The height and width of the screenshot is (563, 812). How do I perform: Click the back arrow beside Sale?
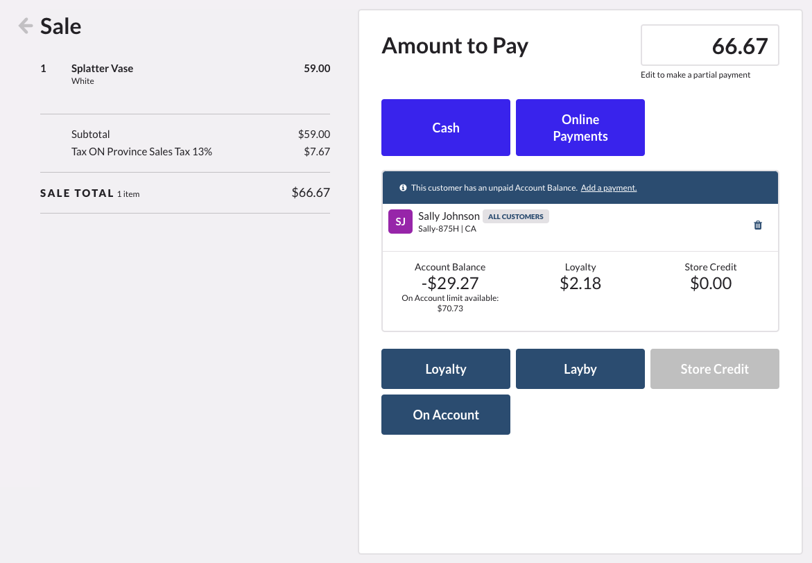tap(26, 26)
